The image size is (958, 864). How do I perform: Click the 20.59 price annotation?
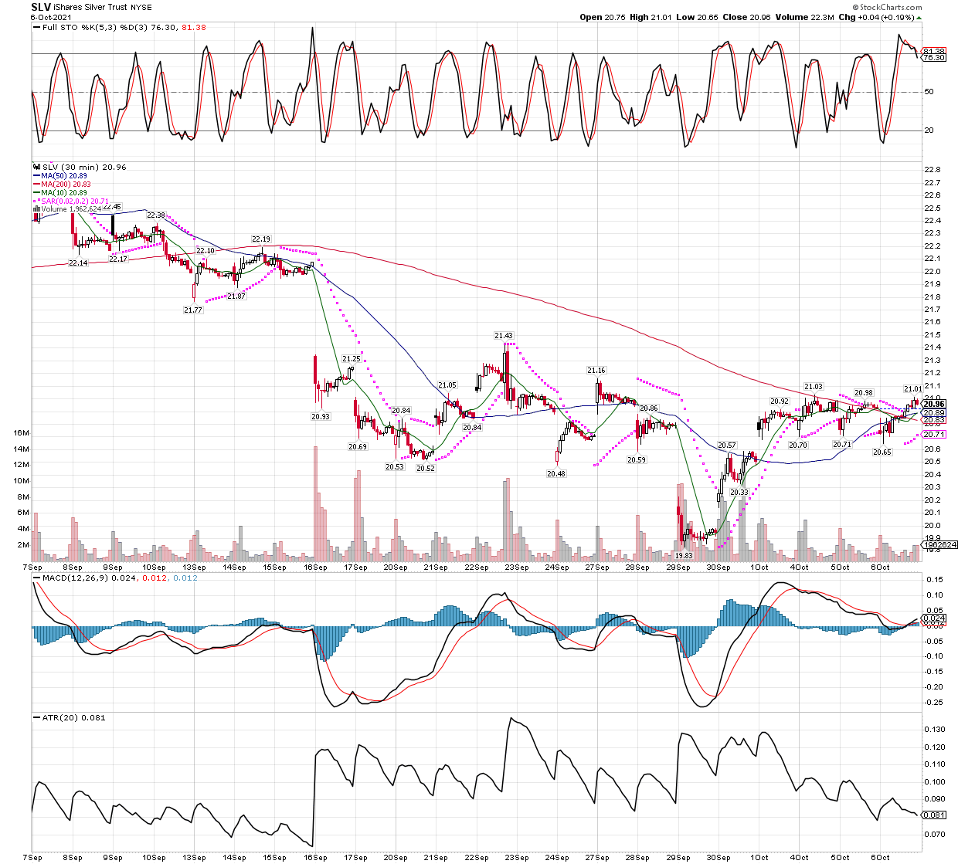(x=637, y=460)
